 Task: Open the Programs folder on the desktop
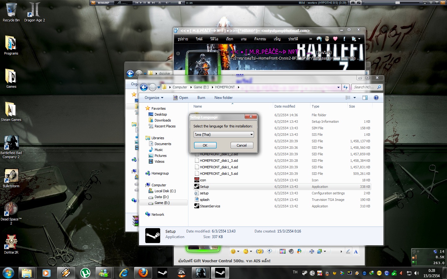point(11,45)
